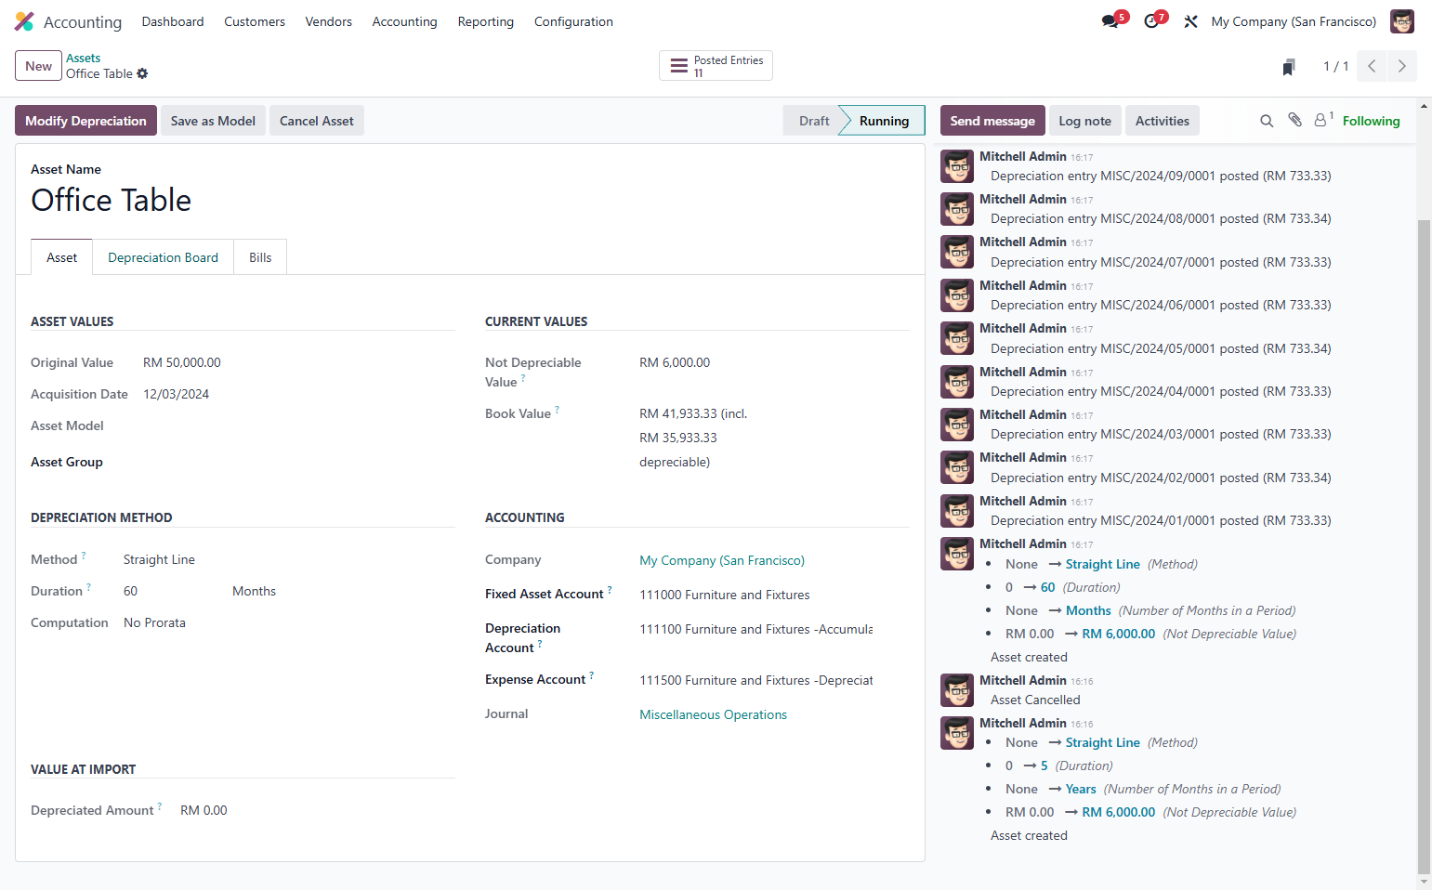Open the Assets breadcrumb link

(83, 58)
